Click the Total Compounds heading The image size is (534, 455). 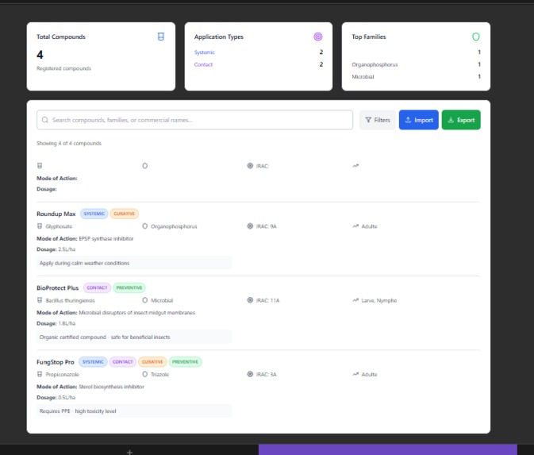pos(61,37)
